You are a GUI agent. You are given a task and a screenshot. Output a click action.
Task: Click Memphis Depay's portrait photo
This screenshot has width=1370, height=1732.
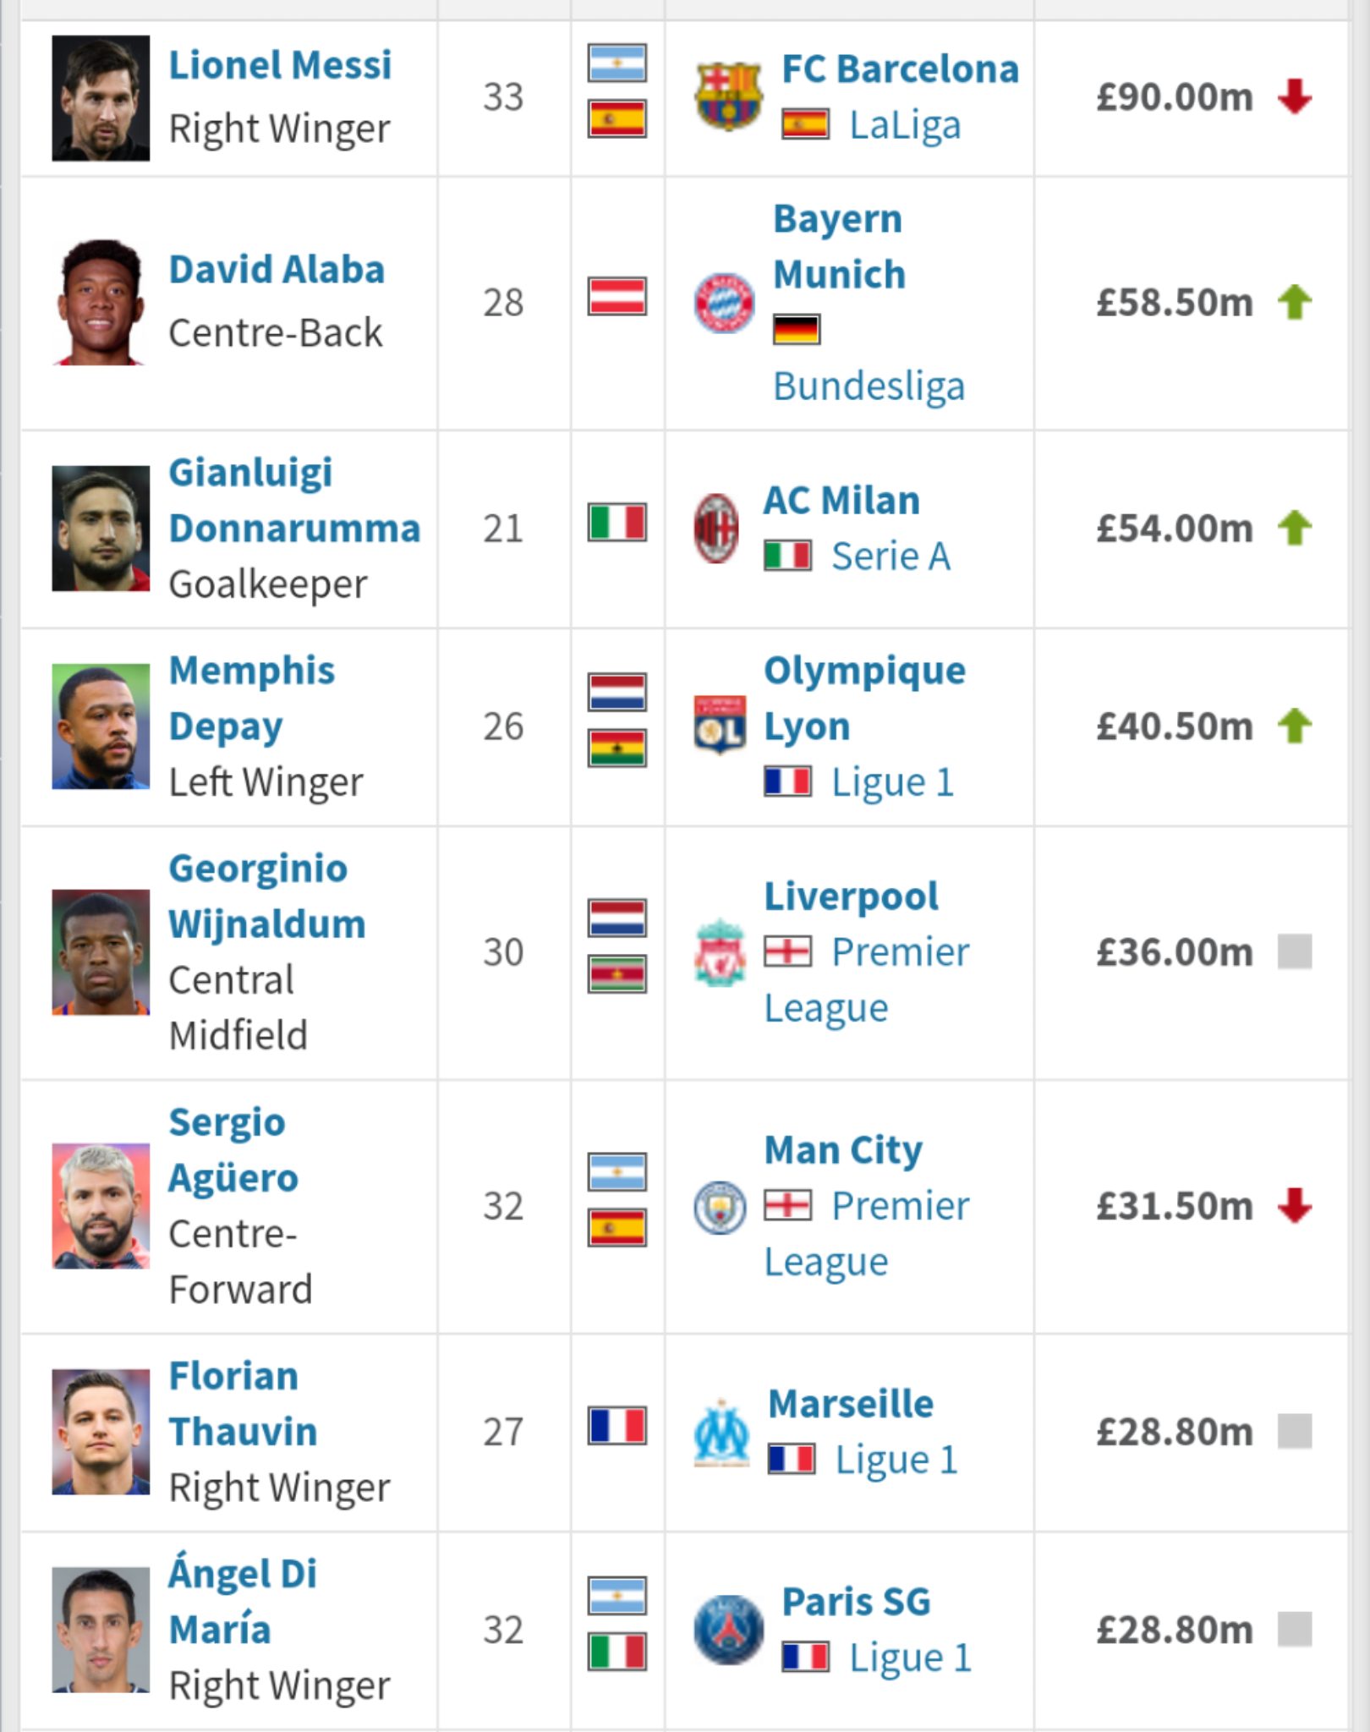coord(101,726)
